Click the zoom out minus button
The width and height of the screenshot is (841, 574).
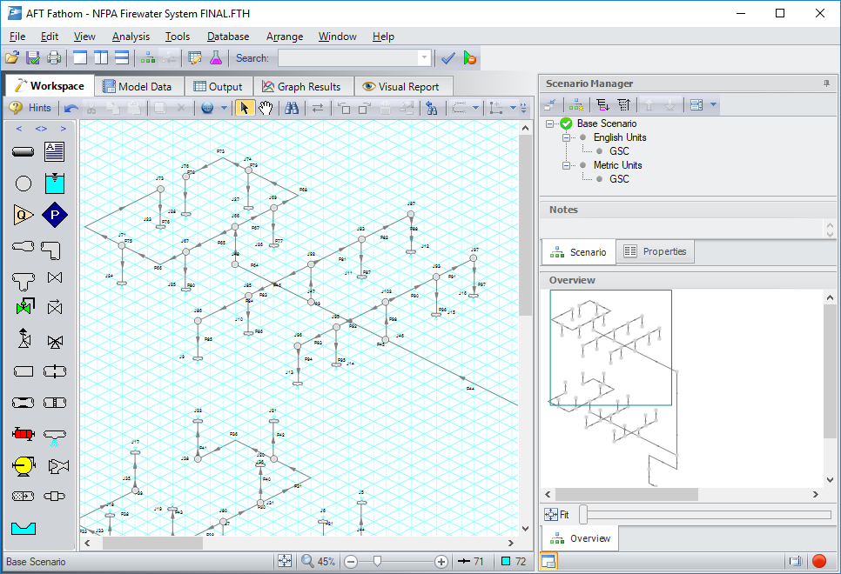pos(351,561)
